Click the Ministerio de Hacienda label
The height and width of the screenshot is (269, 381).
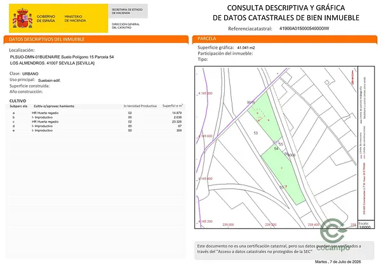(75, 18)
